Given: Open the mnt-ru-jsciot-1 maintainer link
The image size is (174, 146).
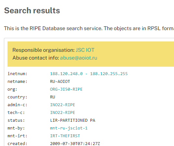Looking at the screenshot, I should tap(69, 128).
